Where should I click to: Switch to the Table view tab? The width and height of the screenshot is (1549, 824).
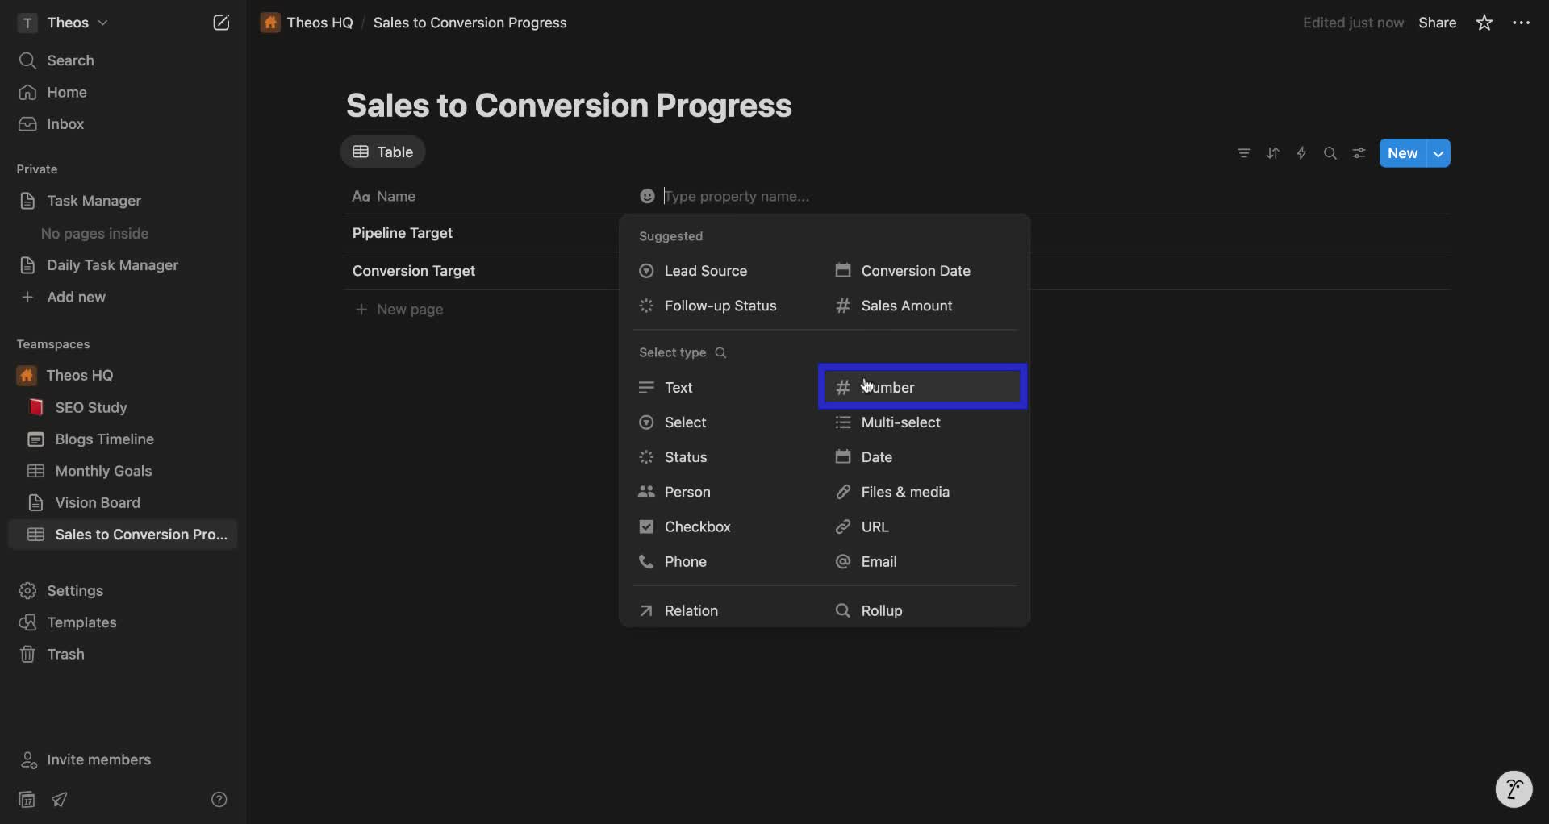(382, 152)
